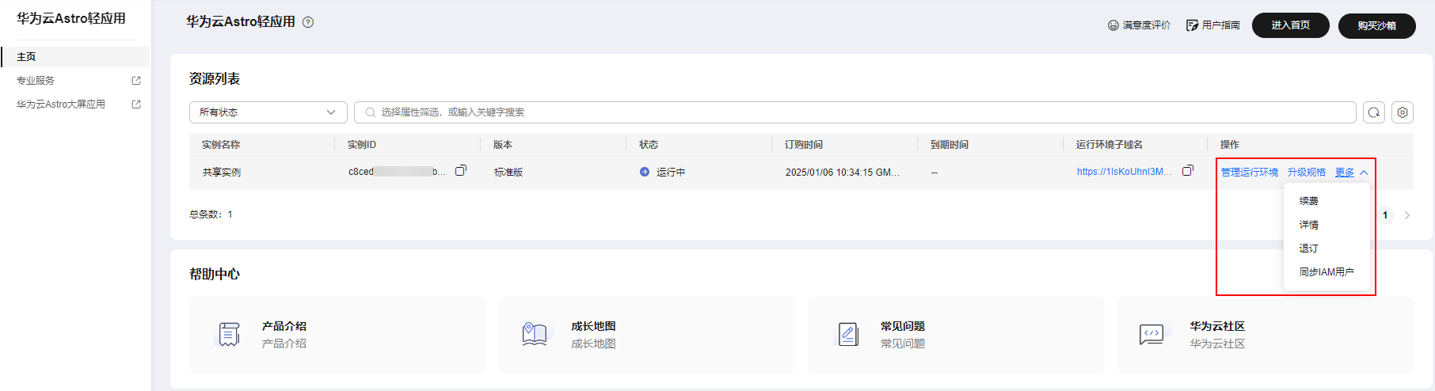The image size is (1435, 391).
Task: Click the 实例ID column header
Action: (x=362, y=145)
